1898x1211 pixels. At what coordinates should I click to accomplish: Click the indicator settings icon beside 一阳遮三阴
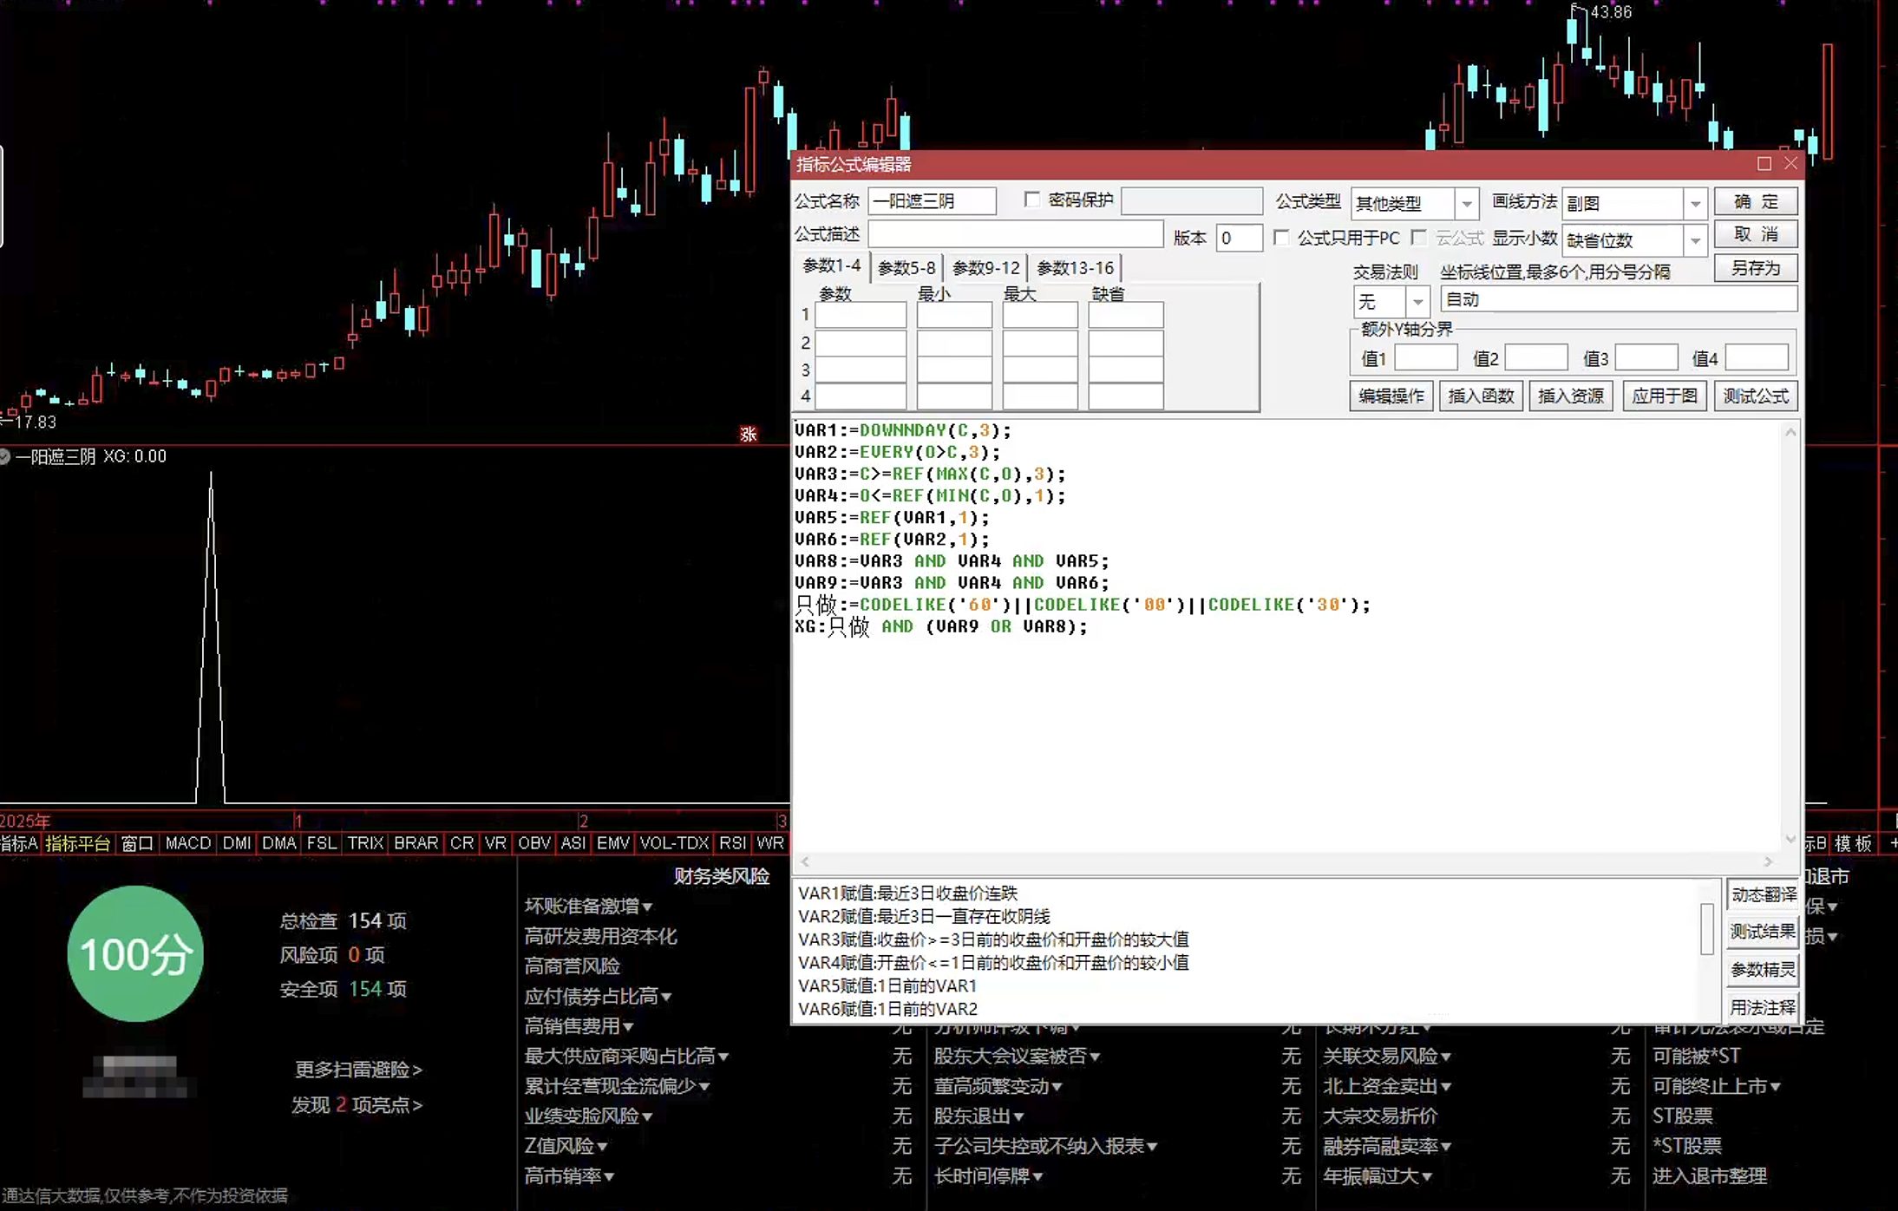[x=4, y=456]
